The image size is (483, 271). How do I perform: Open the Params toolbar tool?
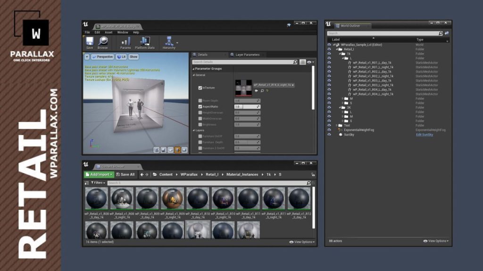click(125, 43)
